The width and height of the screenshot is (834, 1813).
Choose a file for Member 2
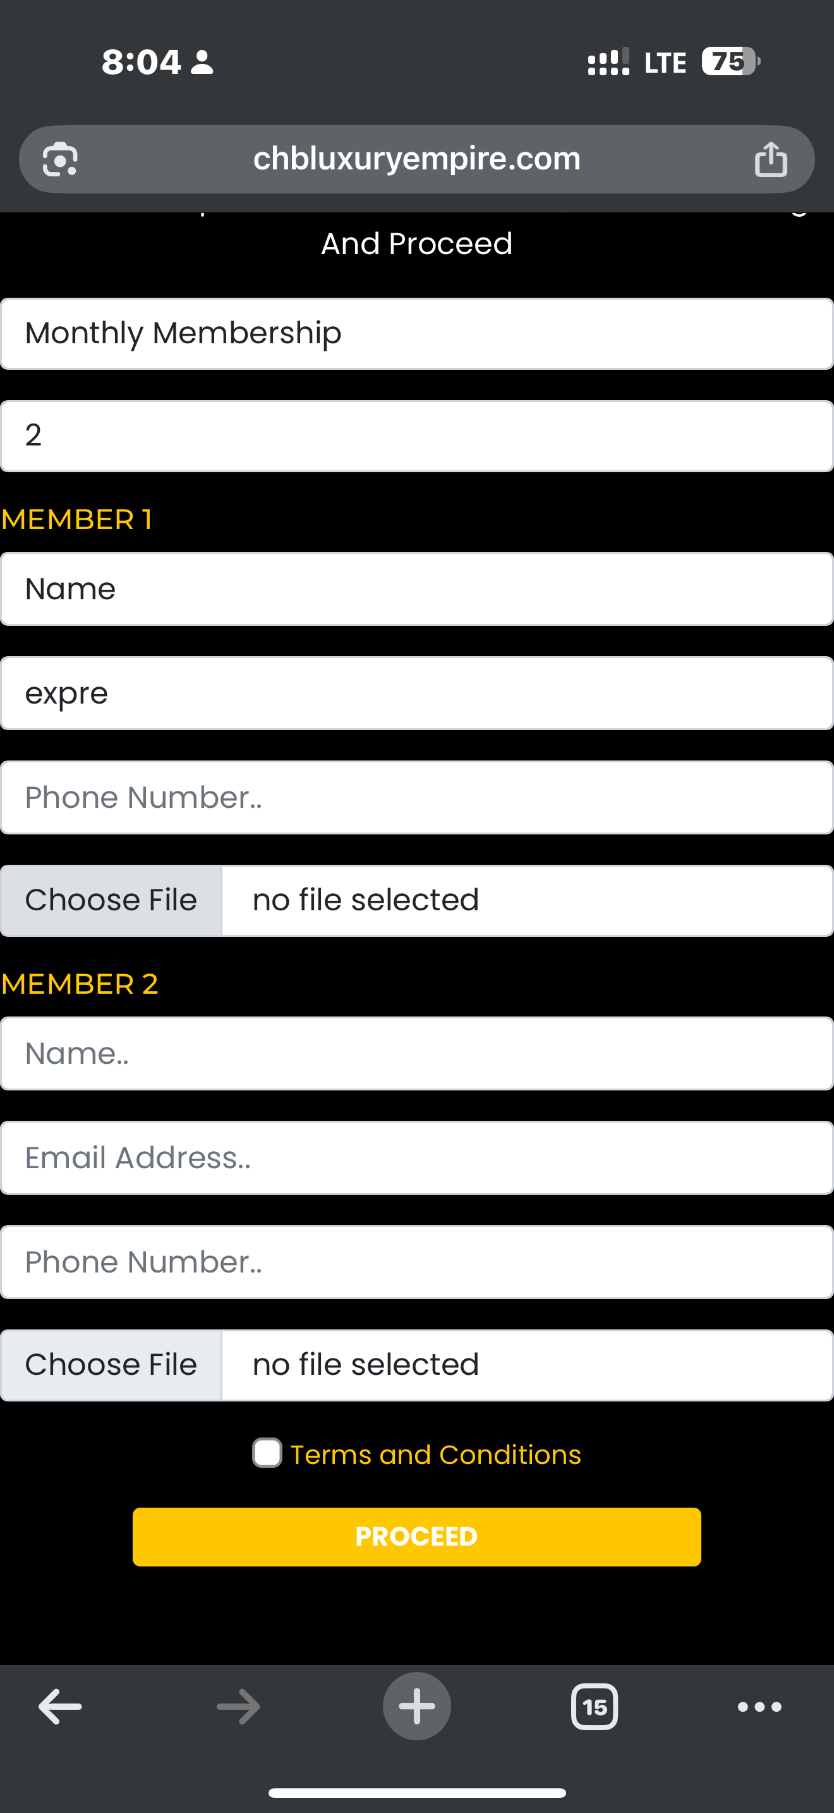pyautogui.click(x=111, y=1365)
